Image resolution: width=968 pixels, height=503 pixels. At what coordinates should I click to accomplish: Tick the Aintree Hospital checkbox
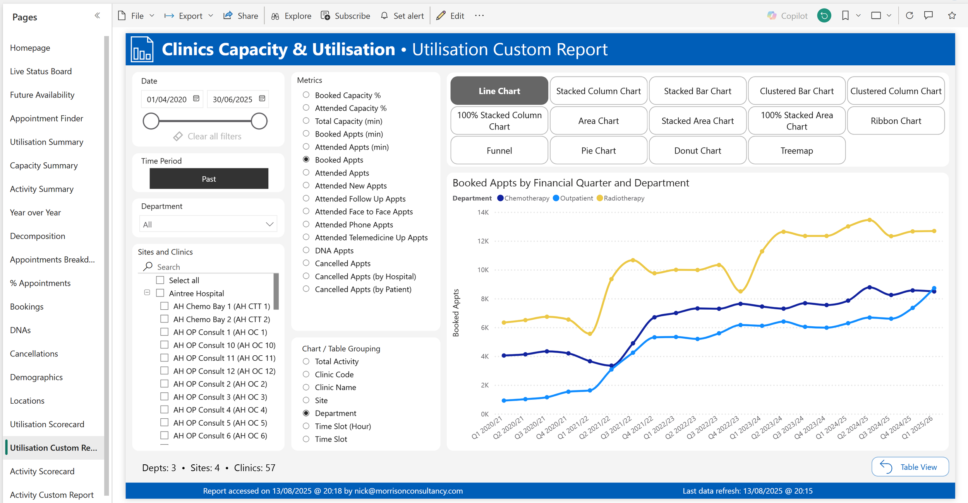tap(160, 293)
